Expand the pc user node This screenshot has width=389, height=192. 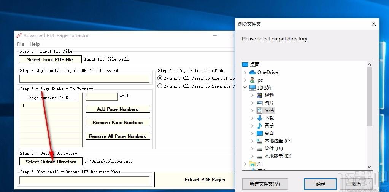[x=245, y=80]
